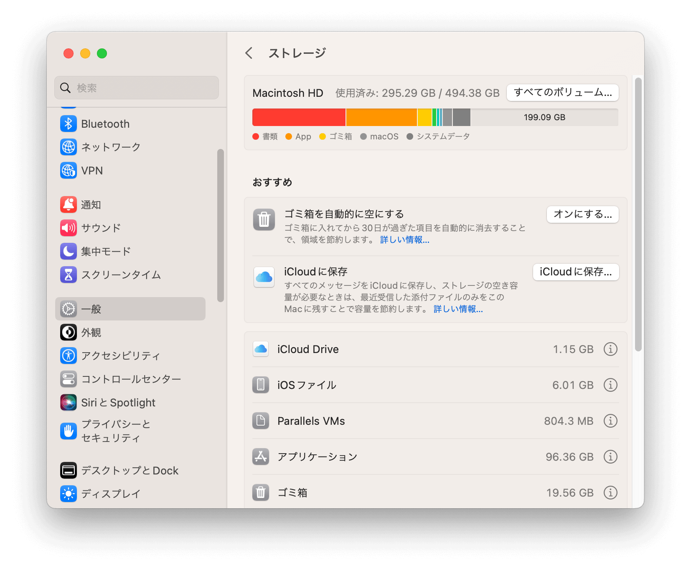The width and height of the screenshot is (691, 570).
Task: Click the 一般 gear icon
Action: (69, 309)
